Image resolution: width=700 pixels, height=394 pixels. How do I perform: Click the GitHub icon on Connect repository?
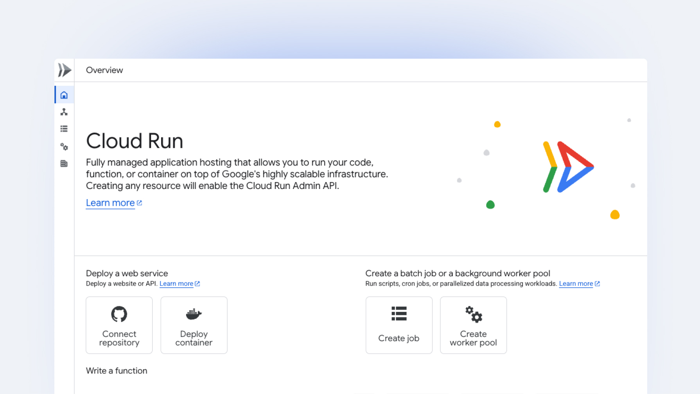click(x=119, y=314)
